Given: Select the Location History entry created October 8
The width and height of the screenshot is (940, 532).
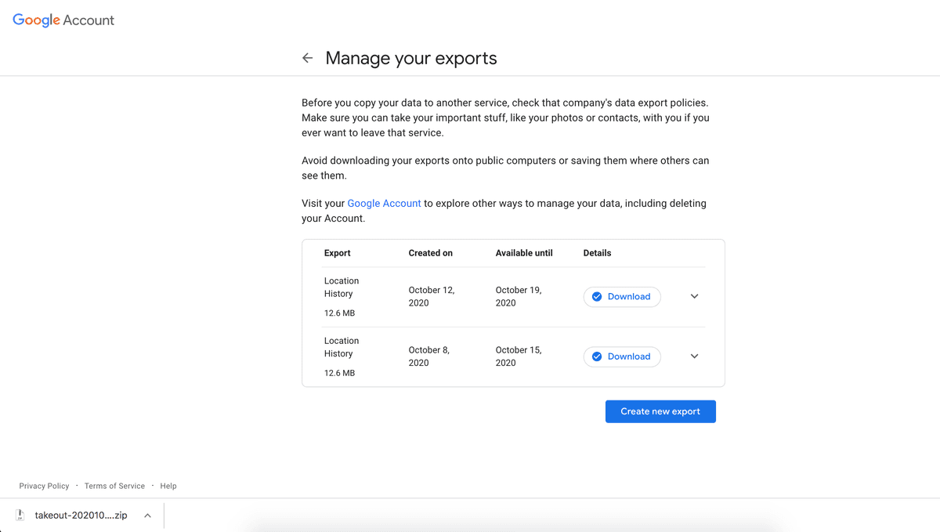Looking at the screenshot, I should tap(342, 347).
